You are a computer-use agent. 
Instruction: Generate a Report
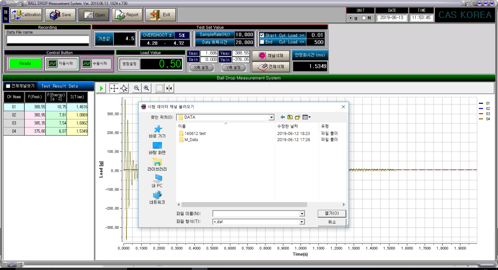click(127, 15)
